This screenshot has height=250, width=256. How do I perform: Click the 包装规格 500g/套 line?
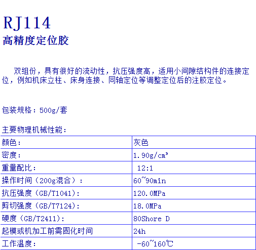pos(34,110)
